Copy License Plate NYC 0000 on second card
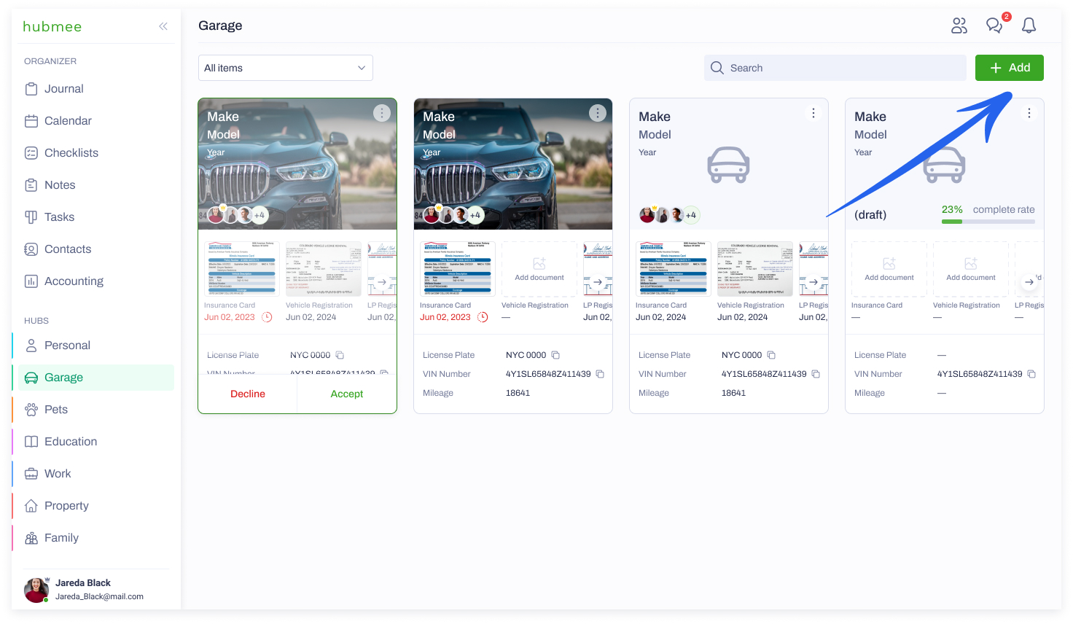This screenshot has height=624, width=1073. [555, 355]
